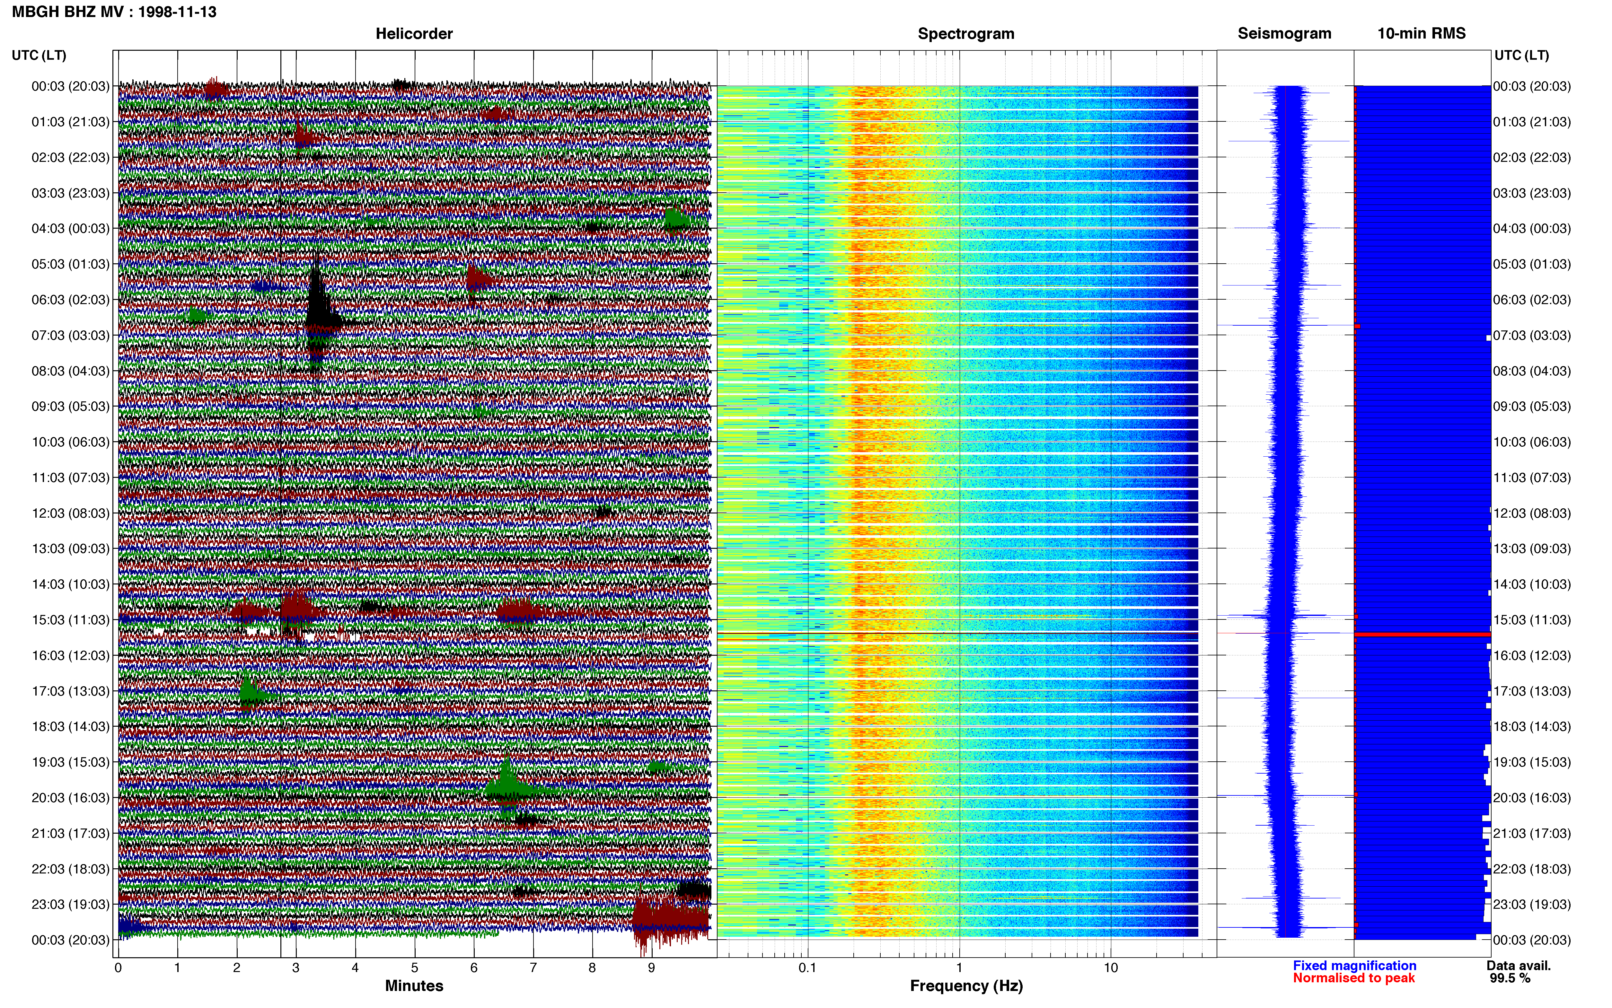Click the left time label 04:03 (00:03)
Screen dimensions: 1612x1008
click(71, 229)
